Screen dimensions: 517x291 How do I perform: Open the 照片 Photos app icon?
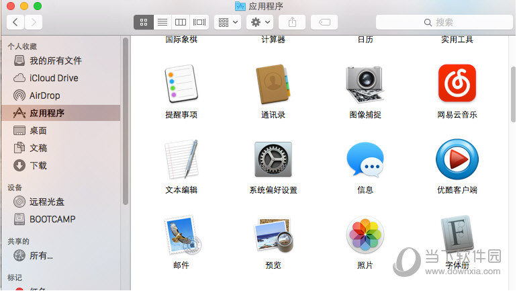tap(365, 235)
